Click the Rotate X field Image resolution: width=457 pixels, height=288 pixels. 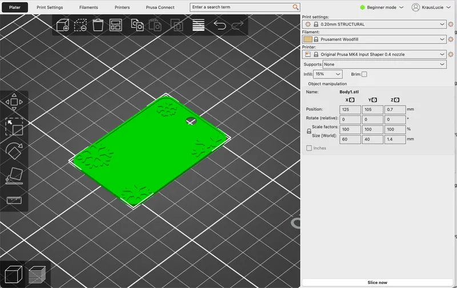tap(350, 120)
